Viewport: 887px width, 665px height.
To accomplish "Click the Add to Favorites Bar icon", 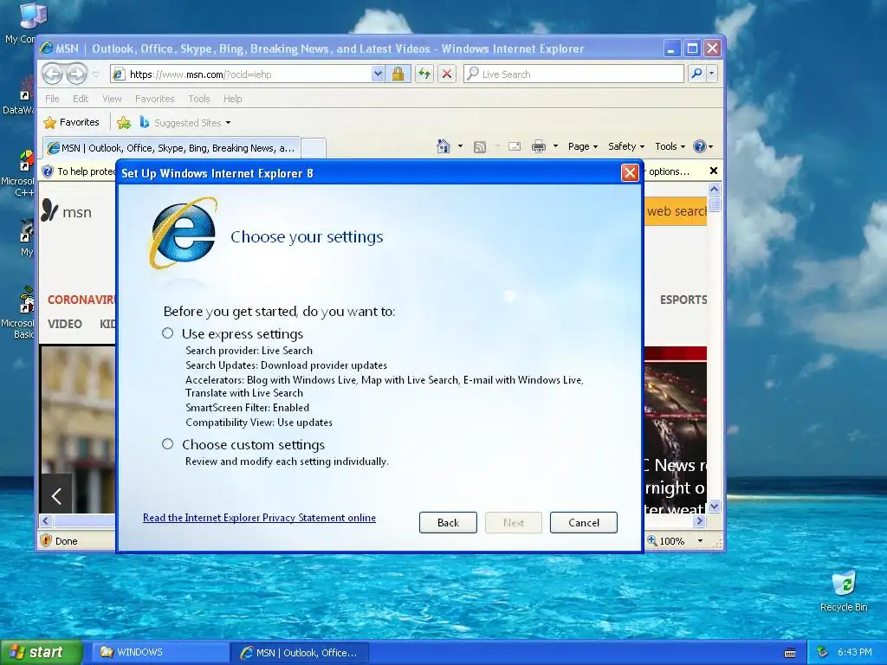I will coord(124,122).
